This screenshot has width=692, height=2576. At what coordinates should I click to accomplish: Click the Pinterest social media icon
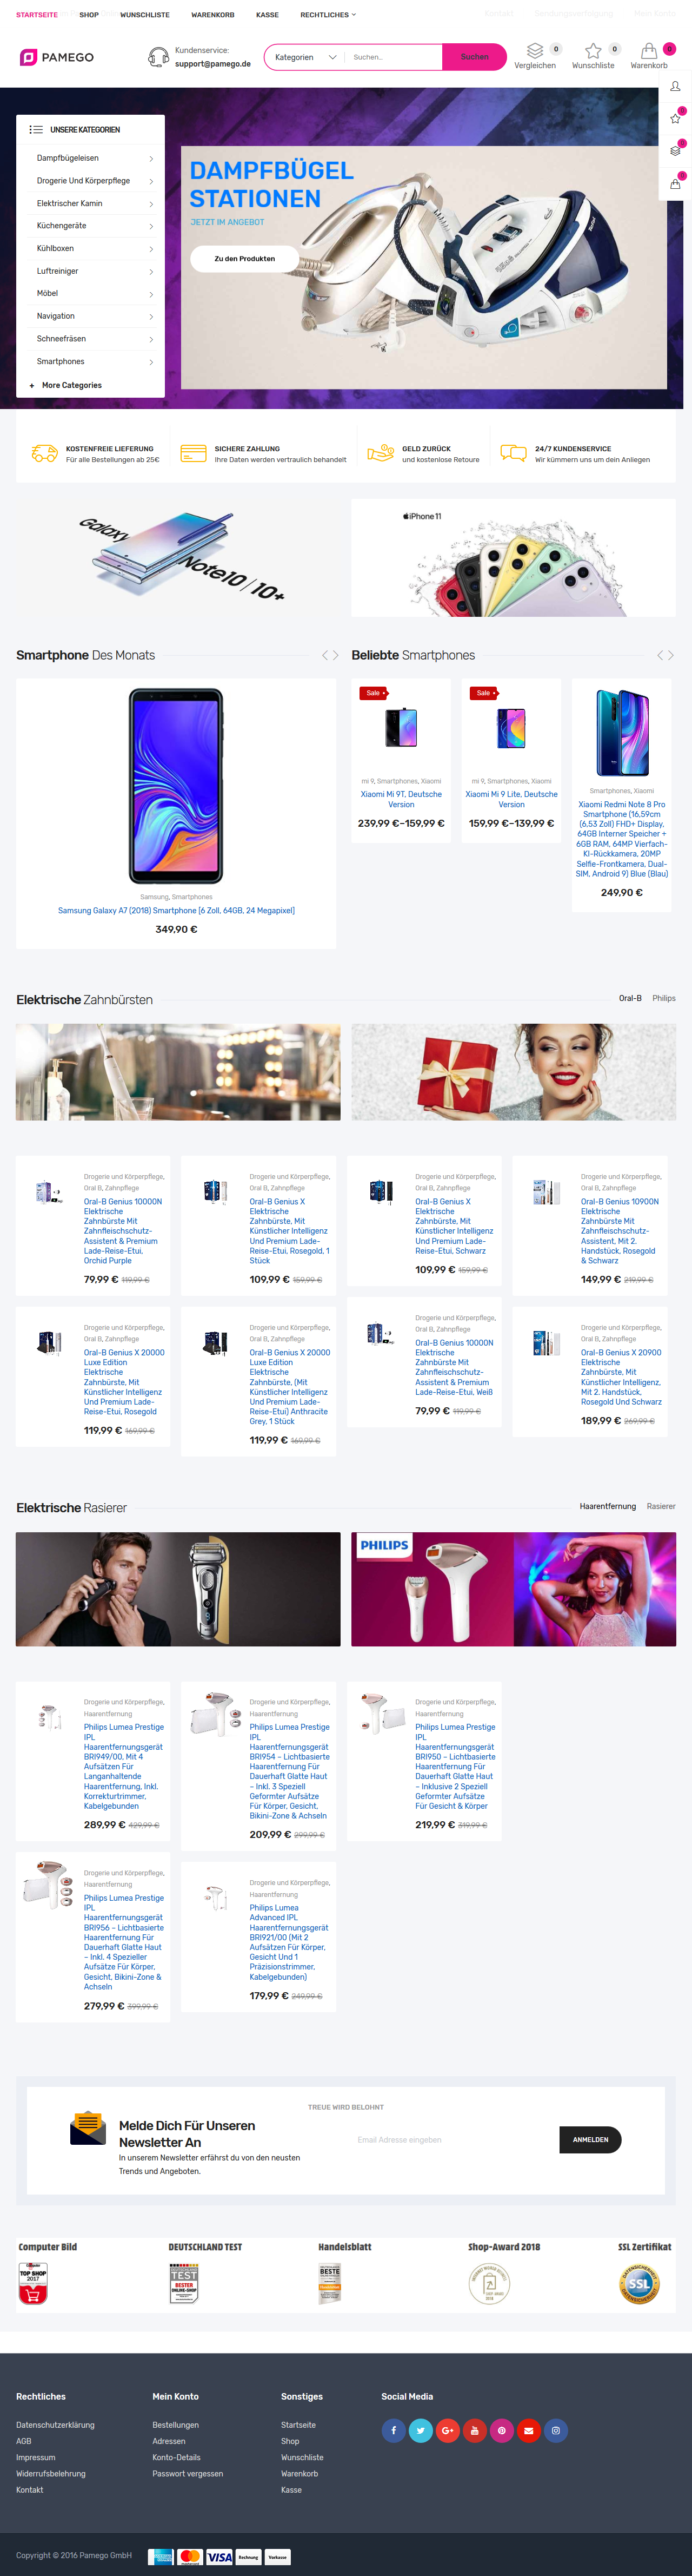pos(501,2430)
